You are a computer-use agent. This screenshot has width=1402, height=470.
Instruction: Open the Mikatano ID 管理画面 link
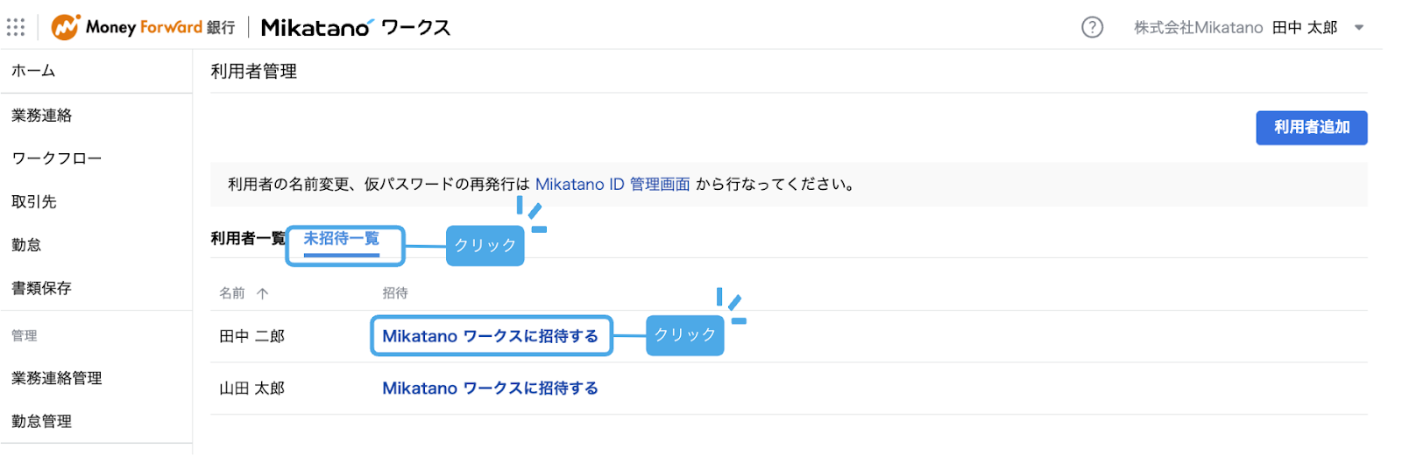[612, 184]
